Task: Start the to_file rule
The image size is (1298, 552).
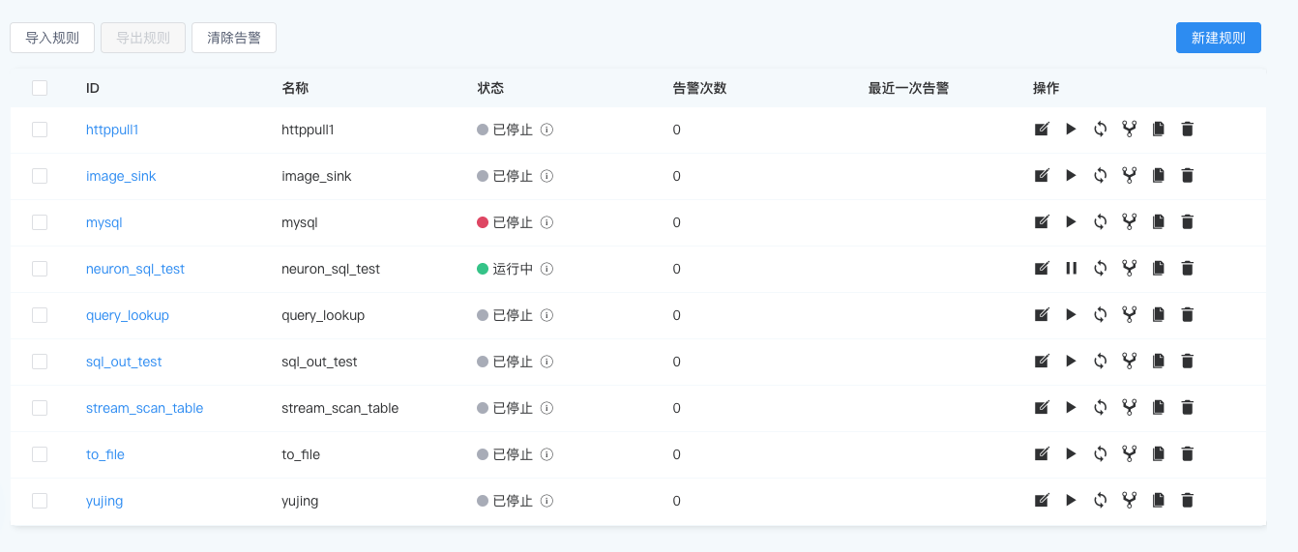Action: (1071, 454)
